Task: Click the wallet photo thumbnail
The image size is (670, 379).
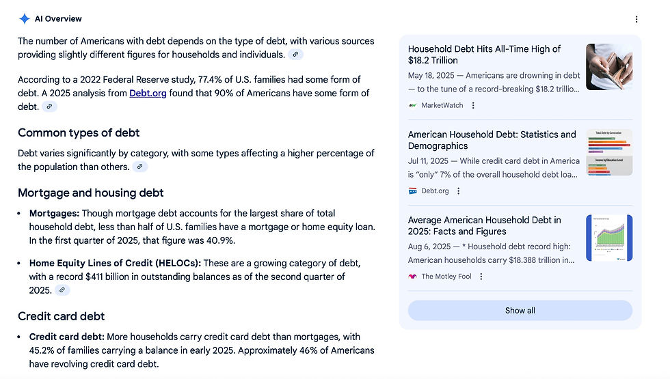Action: pos(609,66)
